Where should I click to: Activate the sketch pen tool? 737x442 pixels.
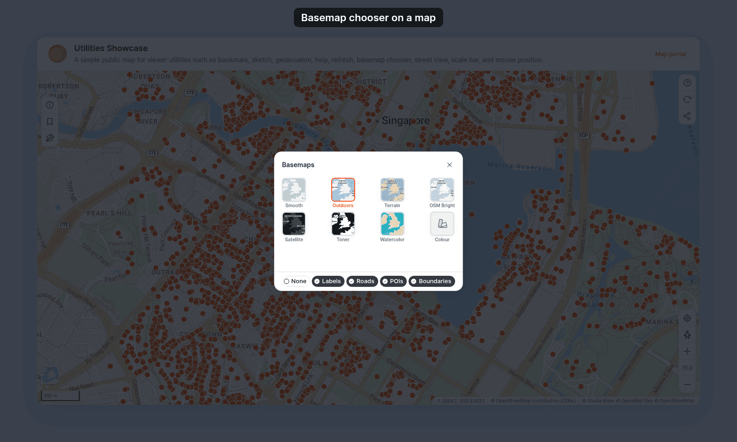[50, 138]
